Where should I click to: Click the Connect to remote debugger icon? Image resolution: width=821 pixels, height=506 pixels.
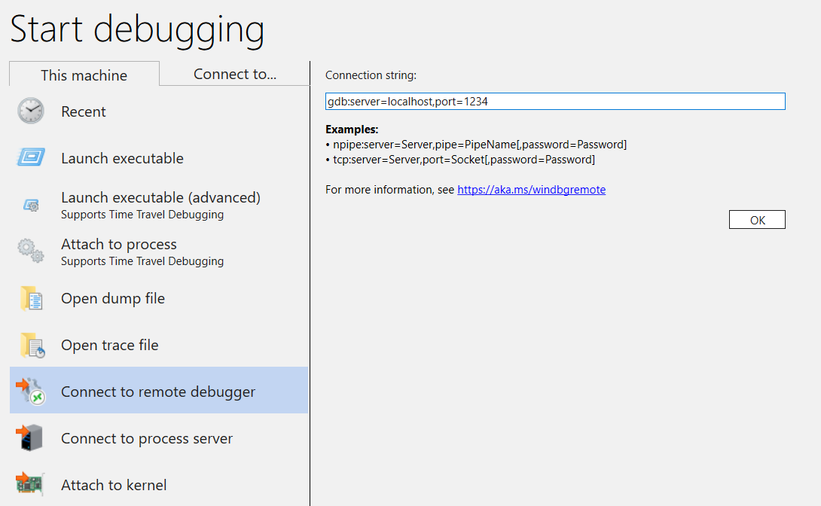click(29, 390)
